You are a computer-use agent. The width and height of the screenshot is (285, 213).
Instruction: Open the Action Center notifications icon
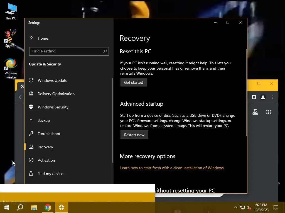click(x=276, y=207)
